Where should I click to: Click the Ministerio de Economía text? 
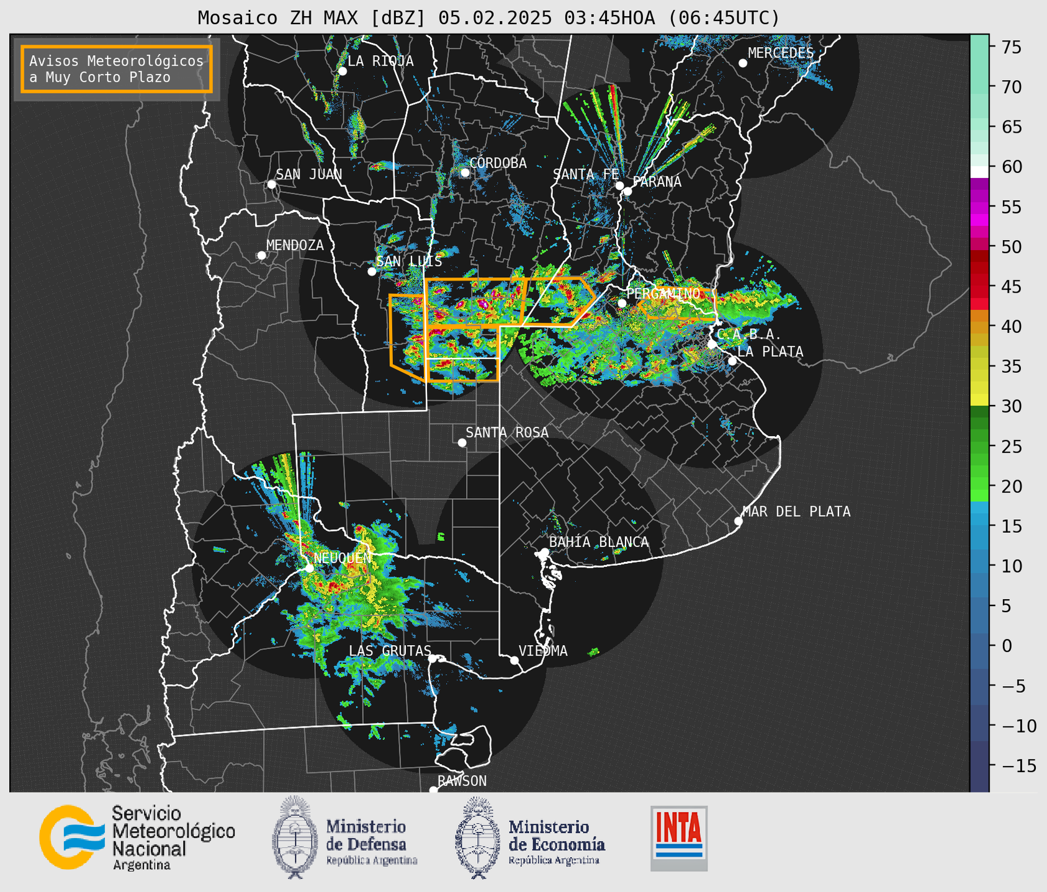coord(557,842)
